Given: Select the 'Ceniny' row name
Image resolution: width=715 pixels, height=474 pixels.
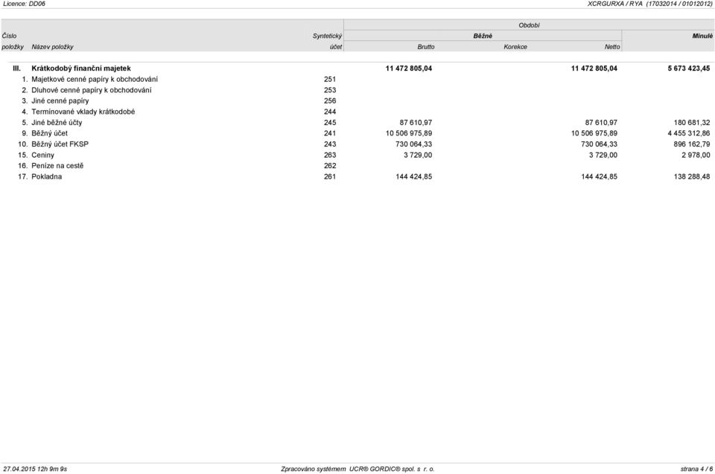Looking at the screenshot, I should pos(43,155).
